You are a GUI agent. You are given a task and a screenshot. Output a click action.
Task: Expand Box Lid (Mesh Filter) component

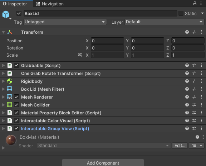pos(4,89)
